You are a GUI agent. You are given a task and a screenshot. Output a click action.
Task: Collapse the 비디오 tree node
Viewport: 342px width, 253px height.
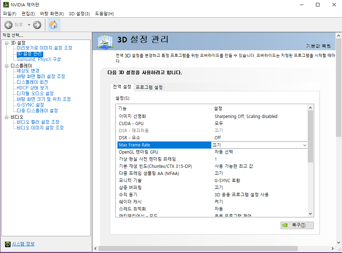tap(7, 117)
